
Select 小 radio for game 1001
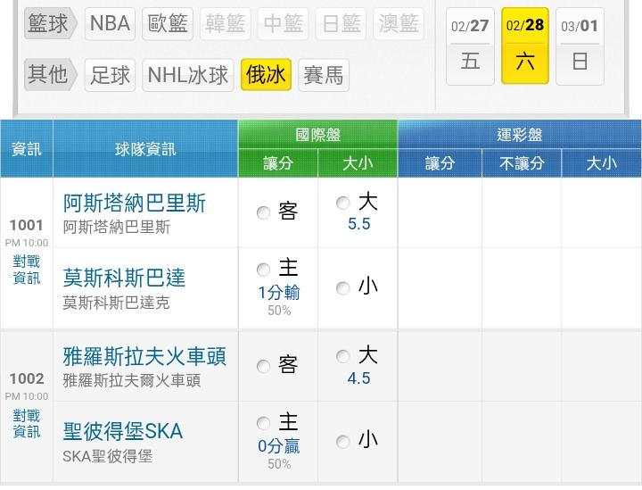342,288
